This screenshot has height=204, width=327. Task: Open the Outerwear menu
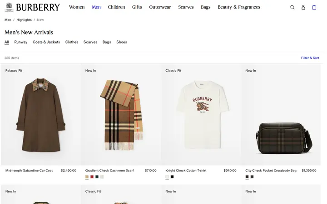pos(160,7)
